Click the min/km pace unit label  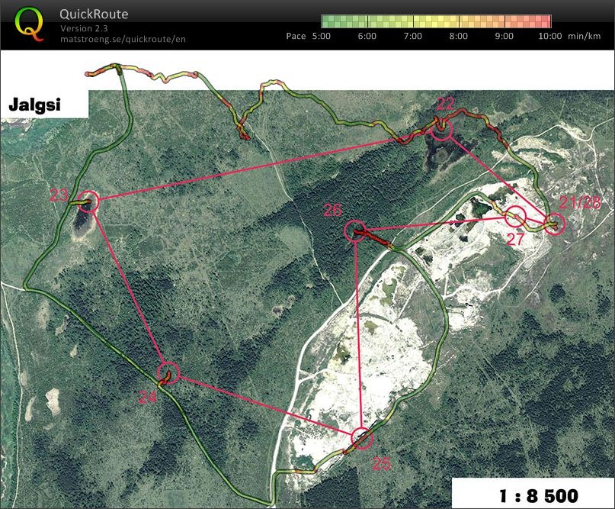(585, 36)
